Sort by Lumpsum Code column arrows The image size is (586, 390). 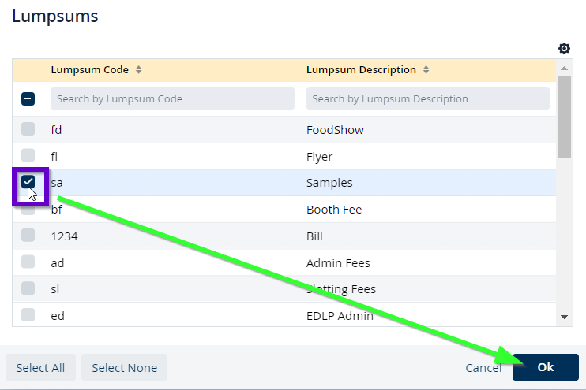click(139, 70)
